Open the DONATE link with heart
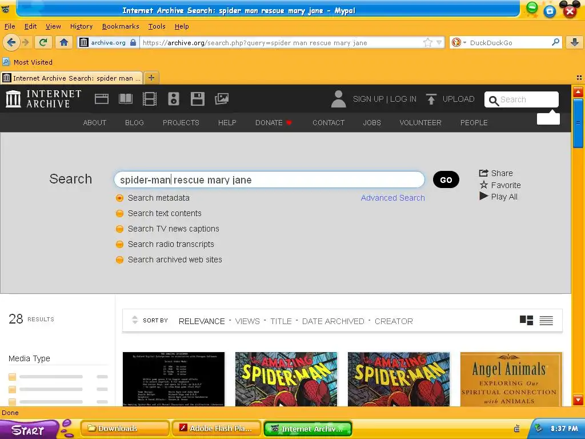This screenshot has width=585, height=439. click(x=274, y=122)
